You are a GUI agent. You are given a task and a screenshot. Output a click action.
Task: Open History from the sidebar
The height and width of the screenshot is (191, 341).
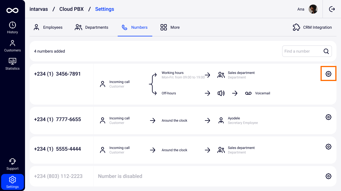[13, 28]
